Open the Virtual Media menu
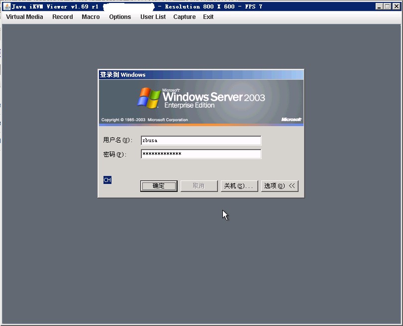This screenshot has height=326, width=403. point(24,17)
